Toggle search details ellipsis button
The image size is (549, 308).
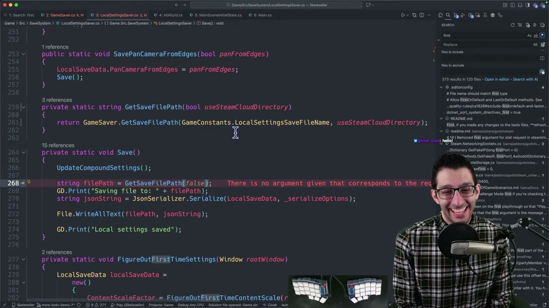click(x=542, y=51)
